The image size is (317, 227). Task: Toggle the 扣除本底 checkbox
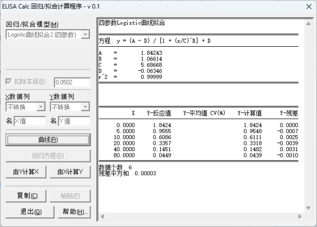click(x=9, y=82)
